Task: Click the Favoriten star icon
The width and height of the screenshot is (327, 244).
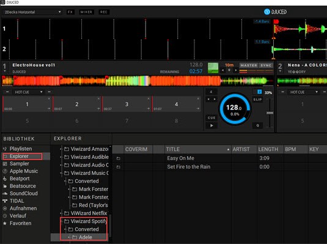Action: (x=5, y=223)
